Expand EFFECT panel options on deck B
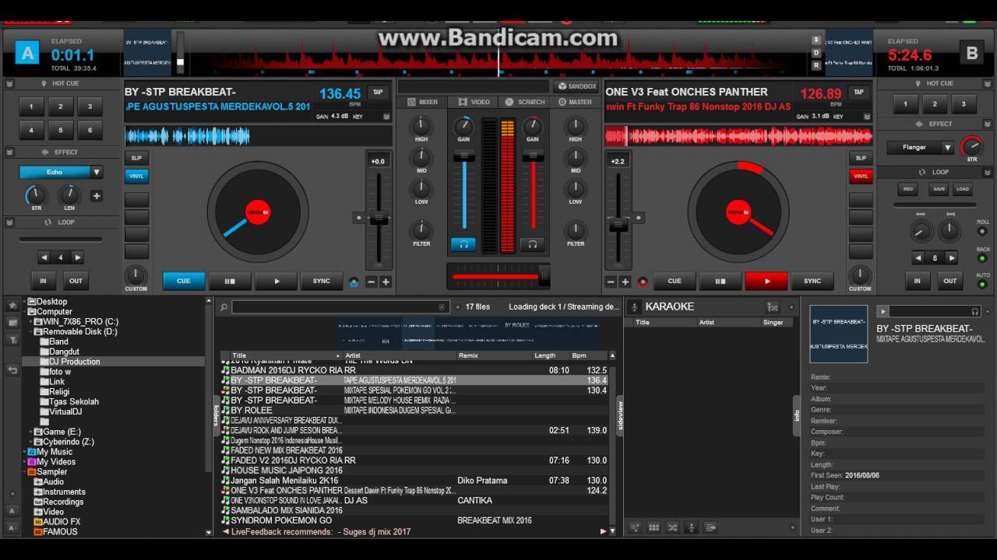The height and width of the screenshot is (560, 997). coord(988,124)
